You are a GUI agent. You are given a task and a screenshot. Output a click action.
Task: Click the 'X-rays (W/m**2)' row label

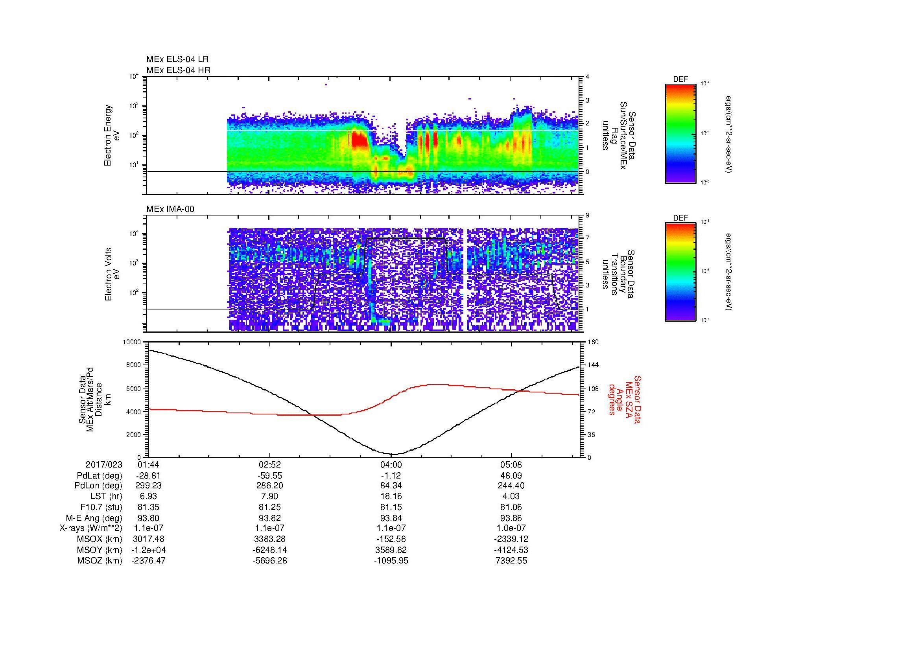tap(90, 528)
